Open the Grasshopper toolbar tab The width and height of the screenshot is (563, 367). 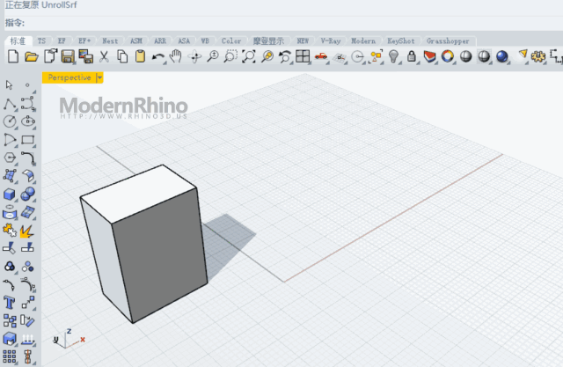coord(448,41)
